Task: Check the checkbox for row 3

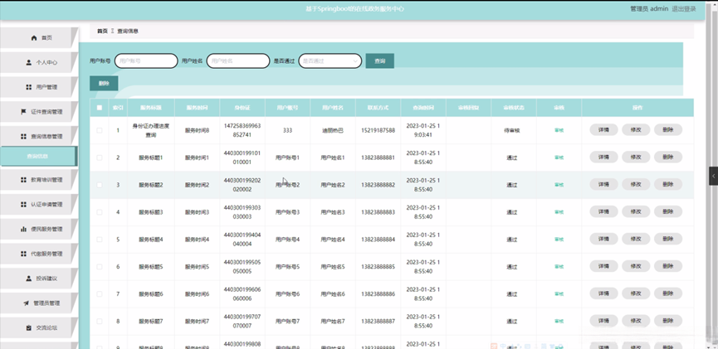Action: [x=100, y=185]
